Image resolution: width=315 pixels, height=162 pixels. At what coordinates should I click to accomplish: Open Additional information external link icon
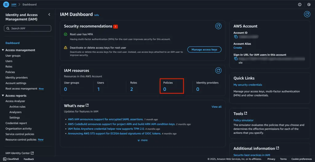click(x=277, y=148)
